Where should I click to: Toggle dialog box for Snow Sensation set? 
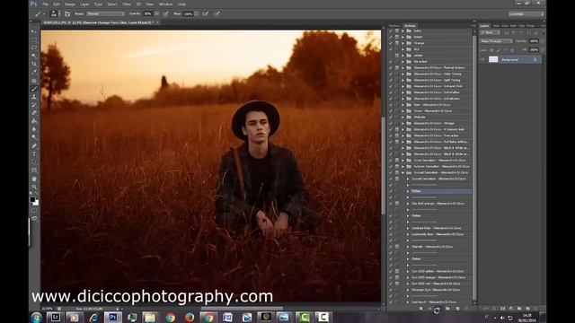coord(397,160)
